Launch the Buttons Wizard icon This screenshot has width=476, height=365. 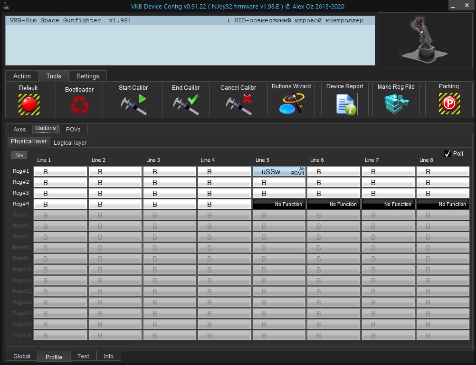pyautogui.click(x=291, y=103)
